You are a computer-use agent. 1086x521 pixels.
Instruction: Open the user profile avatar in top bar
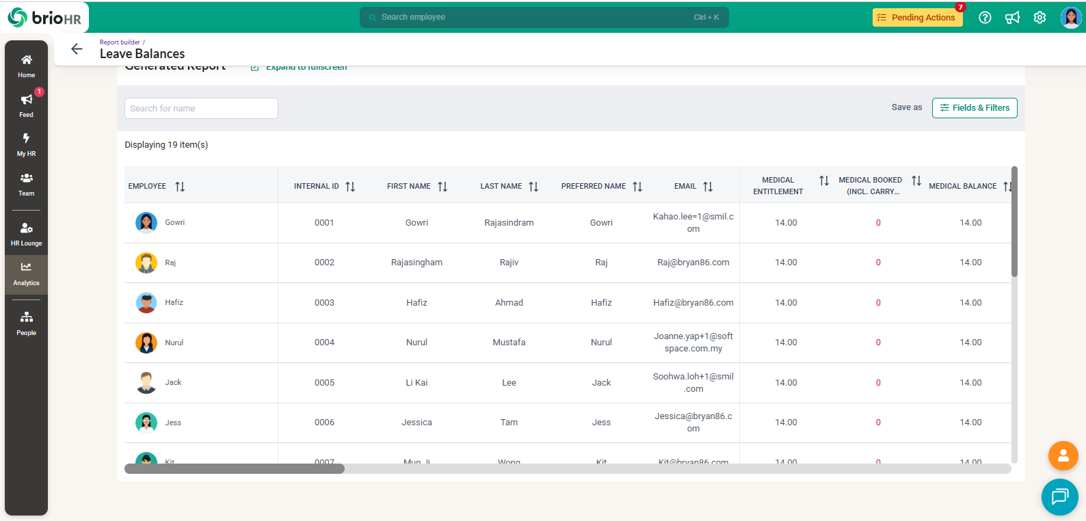coord(1070,18)
